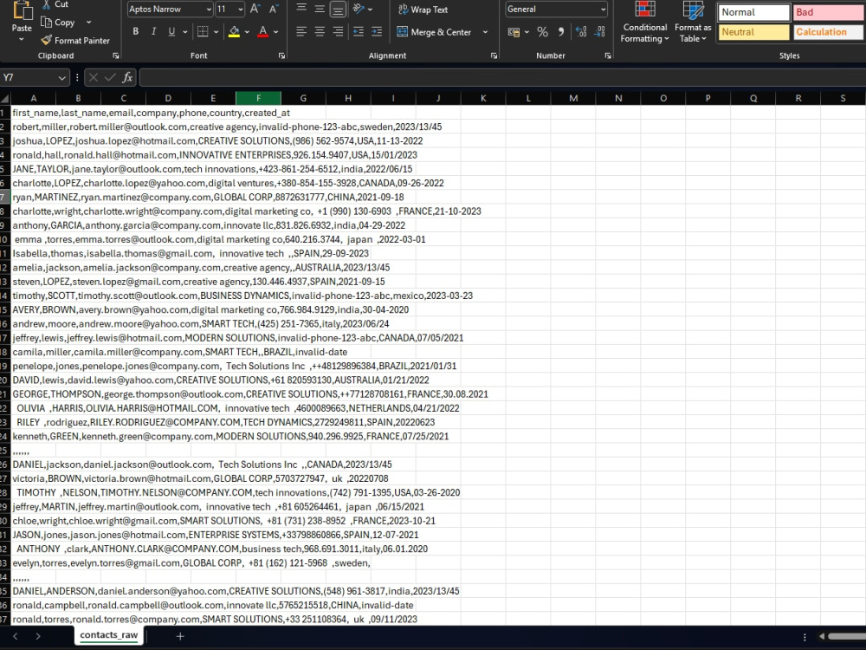Viewport: 866px width, 650px height.
Task: Select Bottom Align icon
Action: pyautogui.click(x=338, y=9)
